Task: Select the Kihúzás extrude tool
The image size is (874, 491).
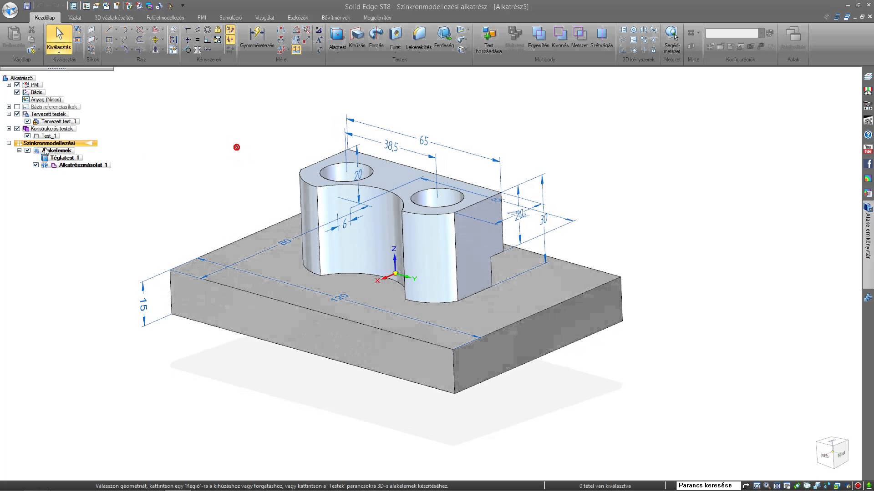Action: coord(357,37)
